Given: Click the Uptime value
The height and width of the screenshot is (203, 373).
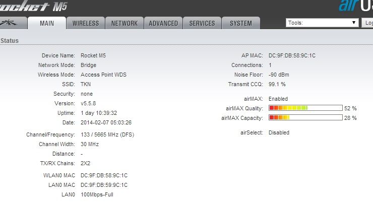Looking at the screenshot, I should pos(99,113).
